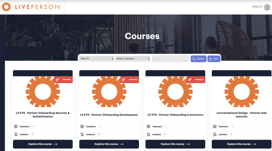This screenshot has height=151, width=272.
Task: Explore the Conversational Design Stretch task course
Action: click(242, 144)
